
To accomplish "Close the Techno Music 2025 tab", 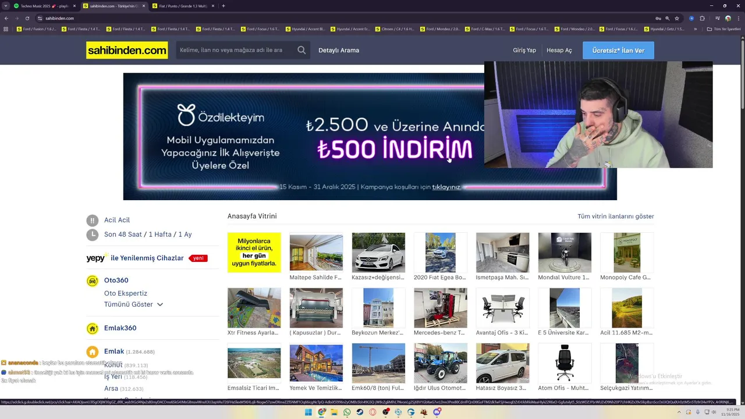I will (x=74, y=6).
